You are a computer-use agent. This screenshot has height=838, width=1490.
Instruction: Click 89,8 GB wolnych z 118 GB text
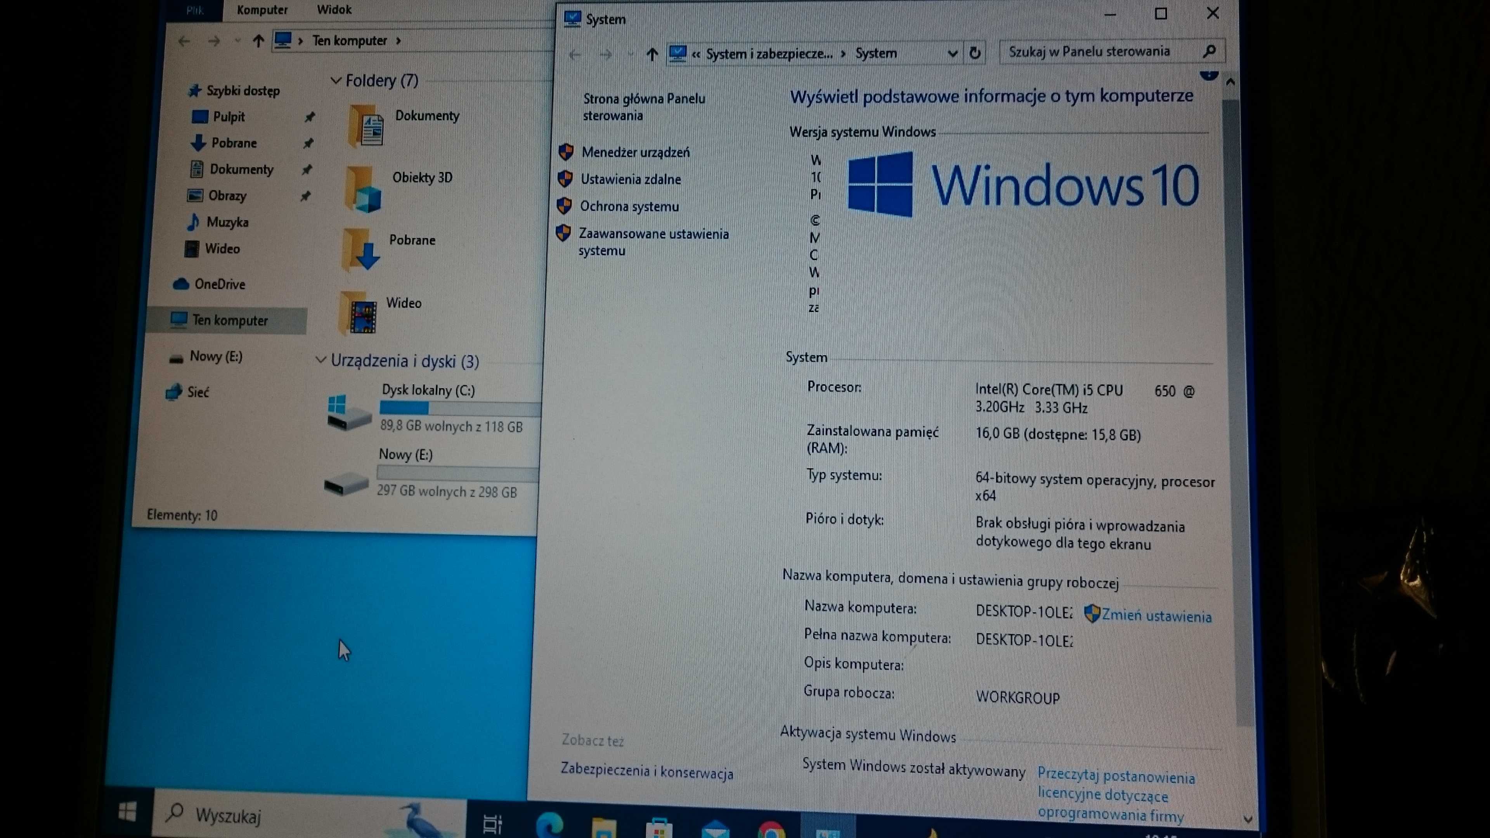[x=451, y=427]
